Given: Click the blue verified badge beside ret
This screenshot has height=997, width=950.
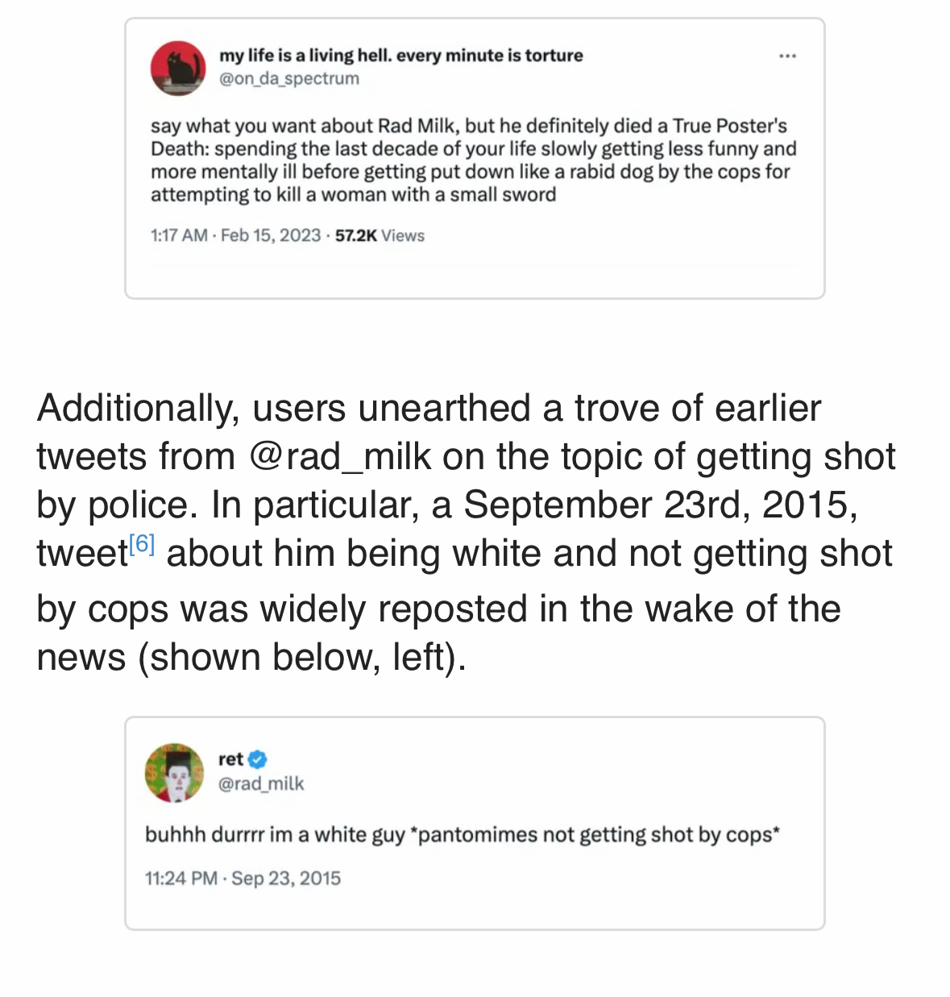Looking at the screenshot, I should (258, 759).
